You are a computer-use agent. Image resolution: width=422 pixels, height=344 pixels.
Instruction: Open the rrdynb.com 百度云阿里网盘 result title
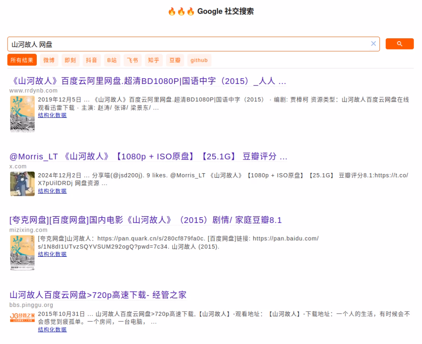pyautogui.click(x=148, y=81)
